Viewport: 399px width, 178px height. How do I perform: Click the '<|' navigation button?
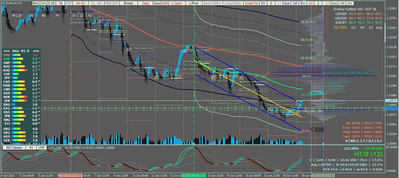279,3
